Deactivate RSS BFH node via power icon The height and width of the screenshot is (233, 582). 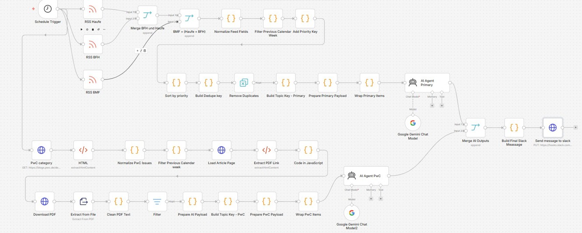click(x=87, y=30)
